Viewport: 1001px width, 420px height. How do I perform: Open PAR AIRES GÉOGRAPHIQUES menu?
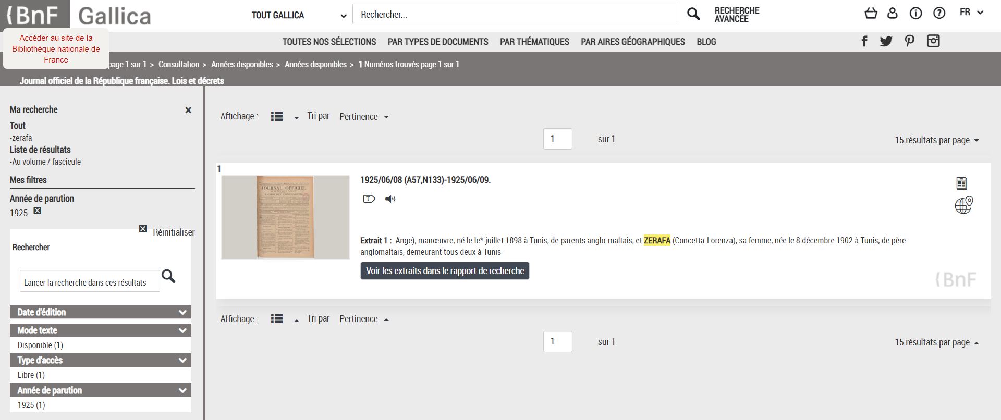pos(633,42)
